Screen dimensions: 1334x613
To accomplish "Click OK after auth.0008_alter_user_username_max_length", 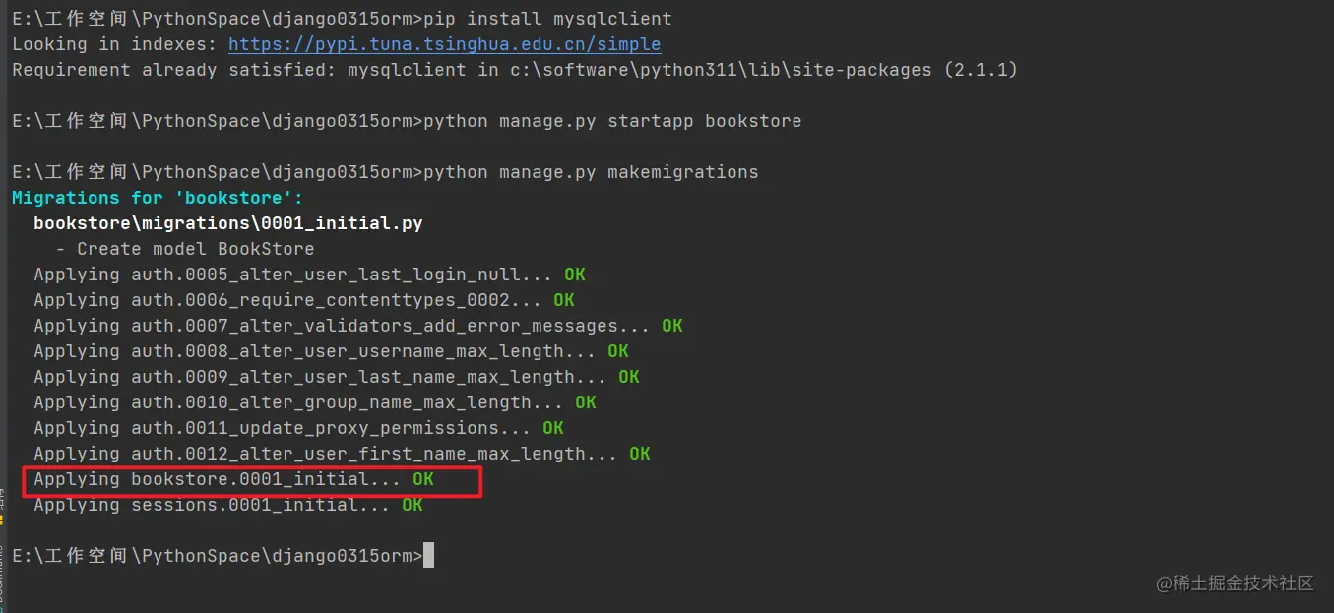I will tap(617, 351).
